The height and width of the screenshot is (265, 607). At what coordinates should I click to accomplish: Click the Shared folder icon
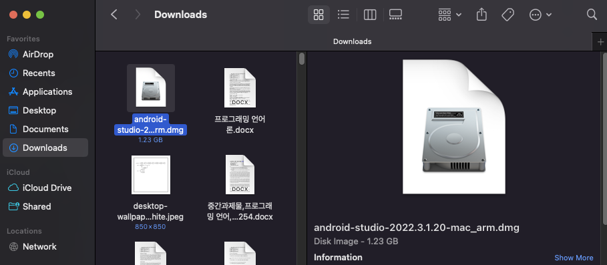click(13, 206)
